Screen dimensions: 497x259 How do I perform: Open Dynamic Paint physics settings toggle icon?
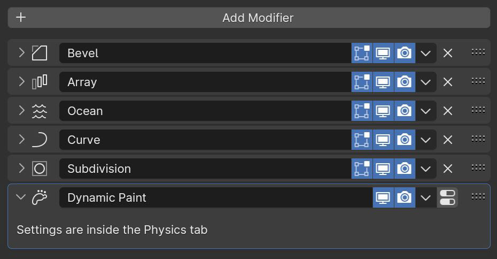coord(447,197)
